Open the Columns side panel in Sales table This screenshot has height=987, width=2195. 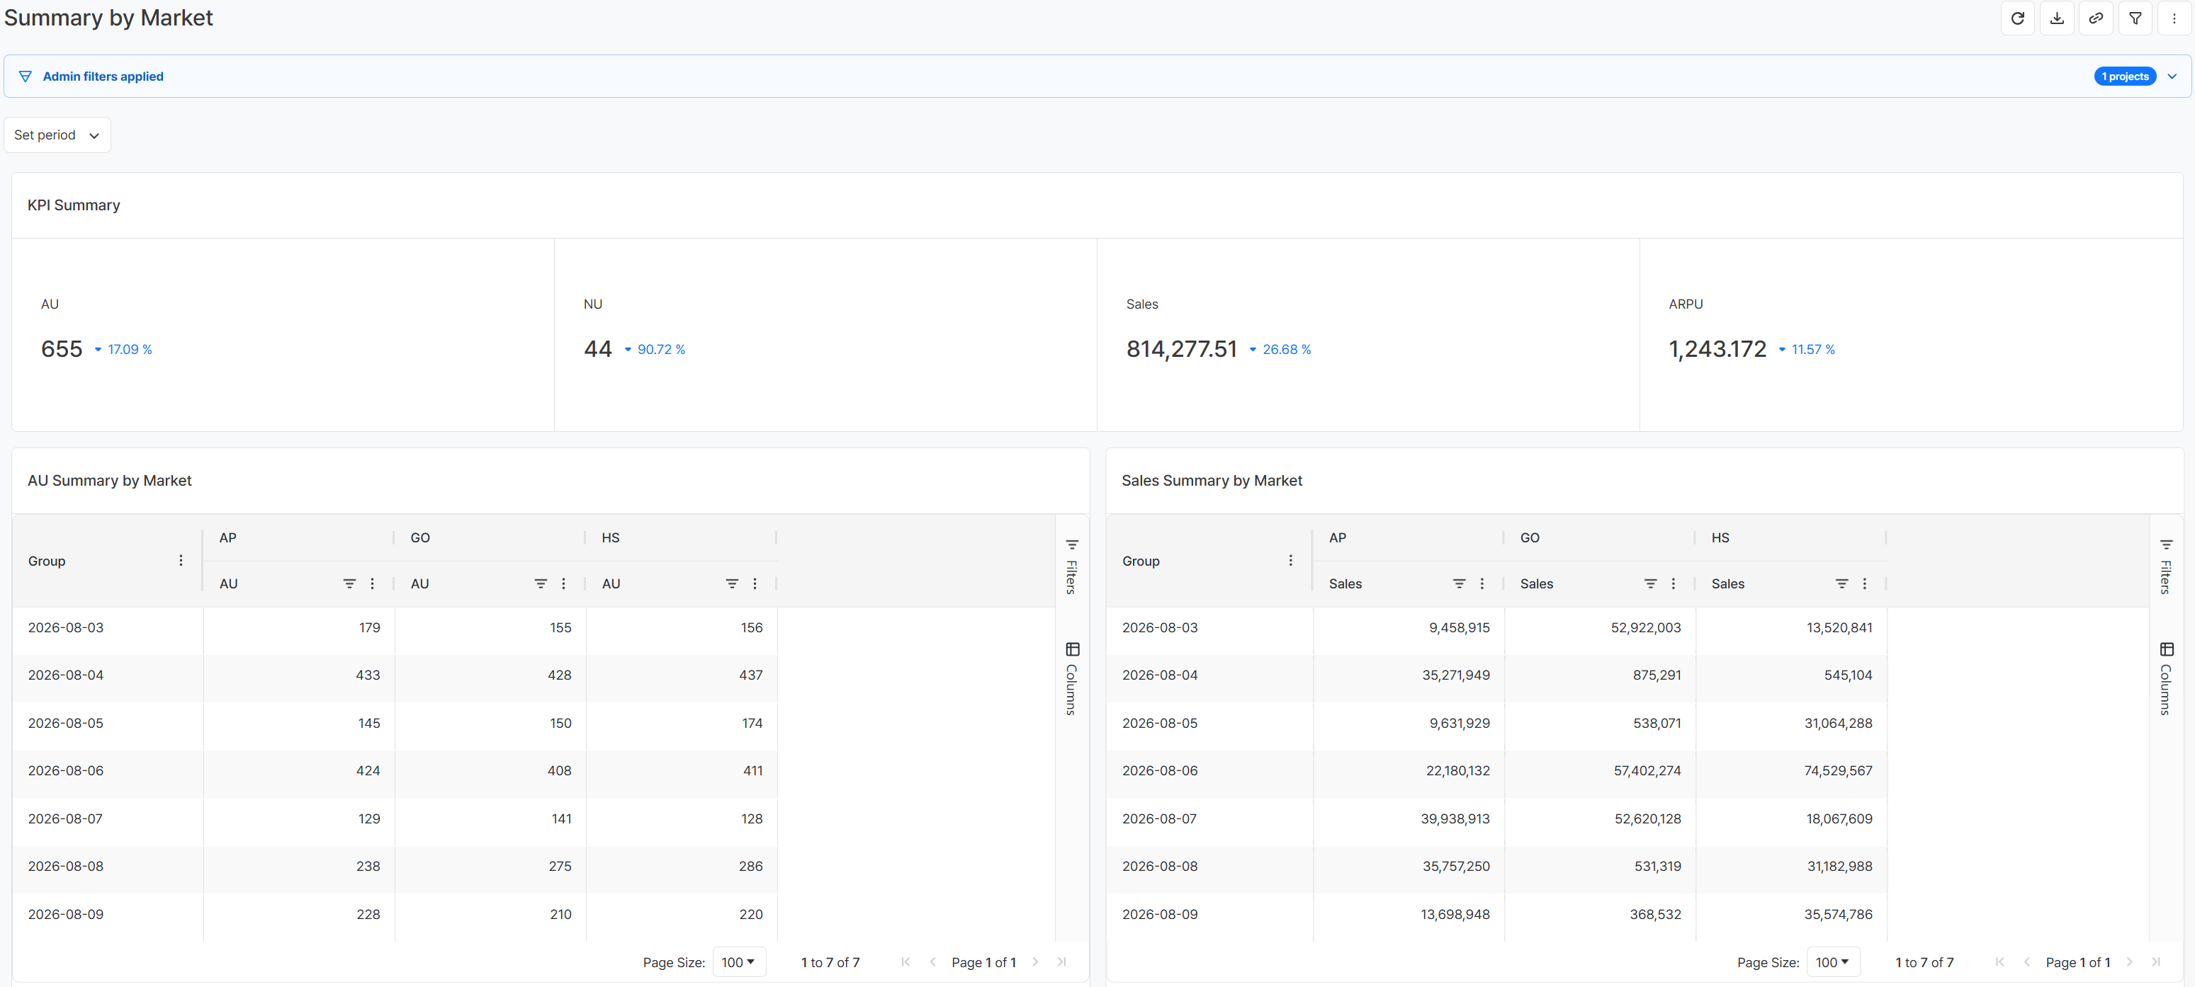(x=2166, y=679)
